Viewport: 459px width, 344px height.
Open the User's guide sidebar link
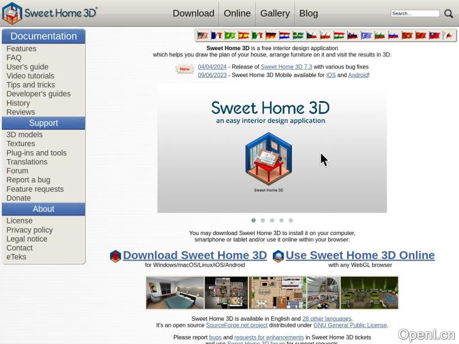(x=27, y=67)
